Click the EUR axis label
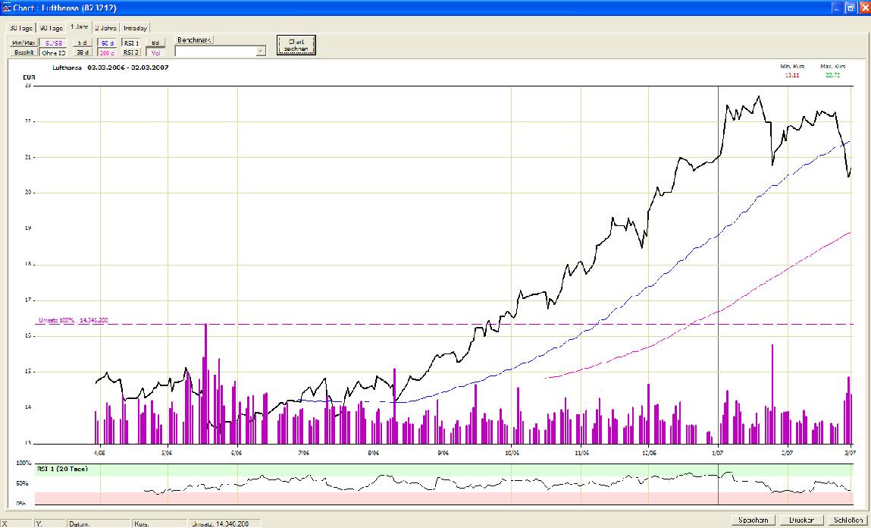The height and width of the screenshot is (528, 871). coord(29,77)
